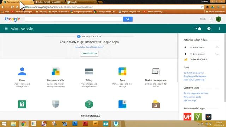Click the taskbar clock showing date
The height and width of the screenshot is (127, 226).
click(219, 124)
